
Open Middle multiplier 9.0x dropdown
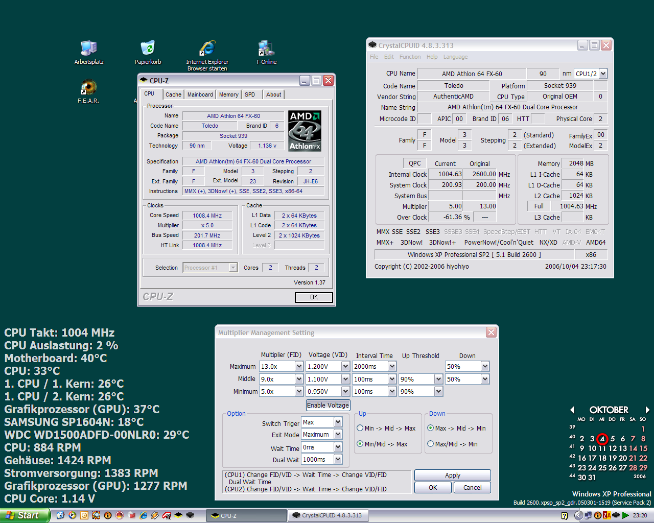click(299, 379)
